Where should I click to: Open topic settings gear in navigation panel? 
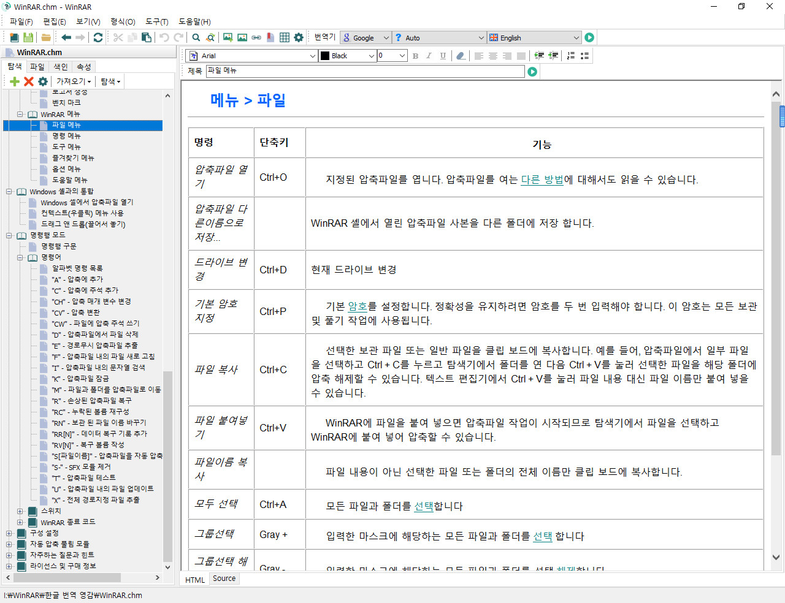tap(43, 81)
